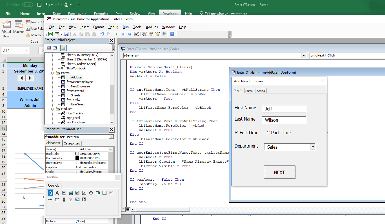Viewport: 385px width, 224px height.
Task: Select the OptionButton control in the Toolbox
Action: (91, 193)
